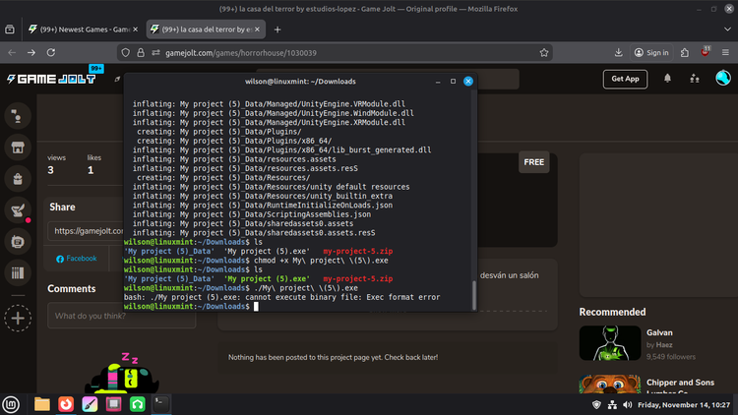Open the library icon in Game Jolt sidebar
738x415 pixels.
[x=18, y=273]
